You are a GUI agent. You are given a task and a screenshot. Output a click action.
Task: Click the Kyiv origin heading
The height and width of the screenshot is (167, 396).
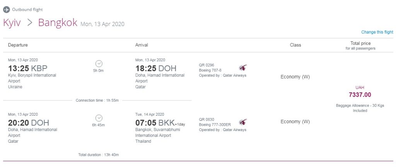(12, 22)
